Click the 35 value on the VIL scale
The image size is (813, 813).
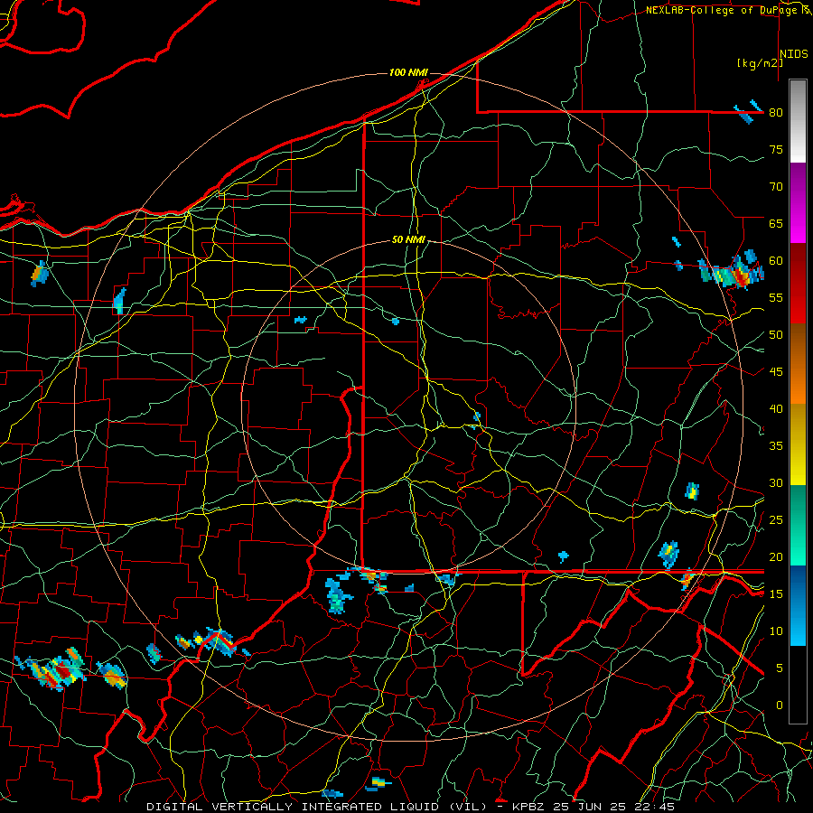coord(776,446)
